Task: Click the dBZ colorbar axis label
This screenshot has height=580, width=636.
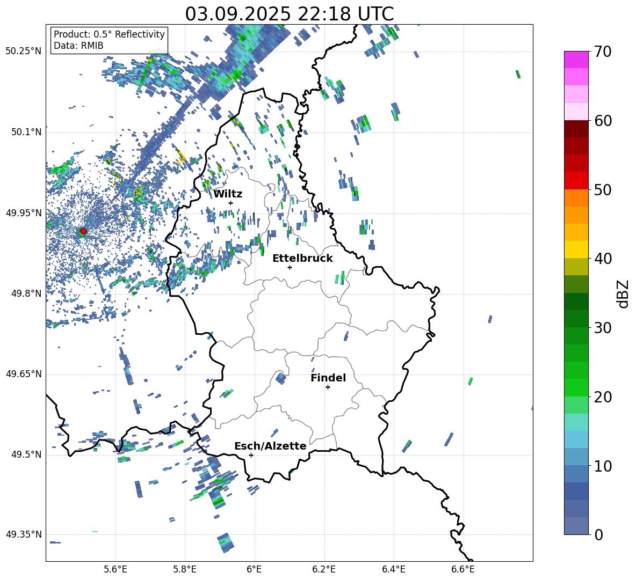Action: tap(624, 293)
